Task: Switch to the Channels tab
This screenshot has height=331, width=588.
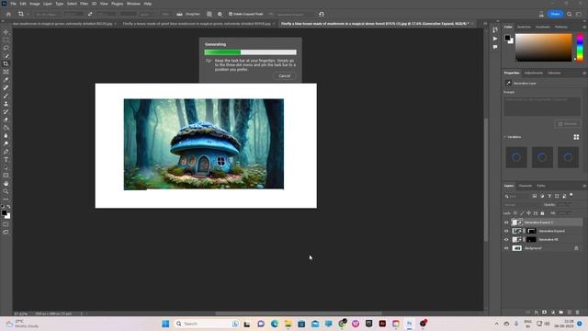Action: click(x=525, y=186)
